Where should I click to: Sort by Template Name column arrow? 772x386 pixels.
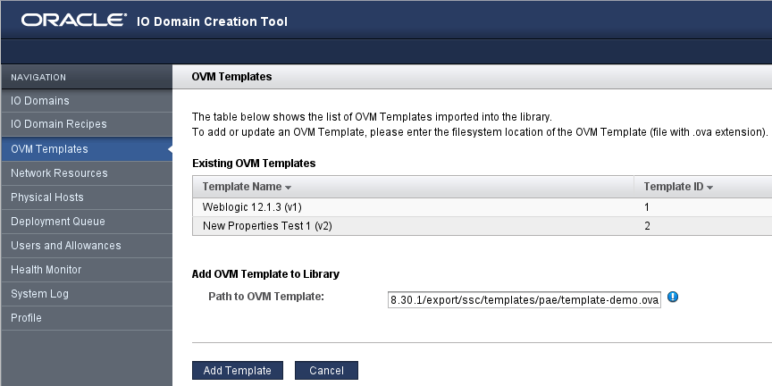(289, 187)
